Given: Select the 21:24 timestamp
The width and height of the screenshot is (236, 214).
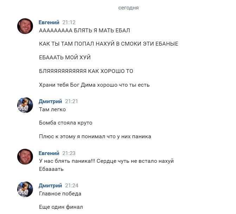Looking at the screenshot, I should coord(72,186).
